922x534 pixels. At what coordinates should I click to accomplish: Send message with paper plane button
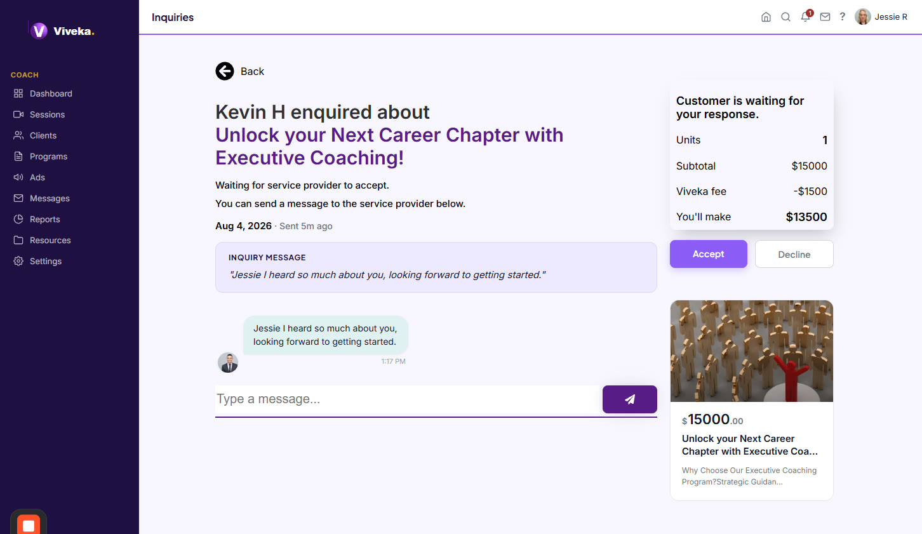click(629, 399)
